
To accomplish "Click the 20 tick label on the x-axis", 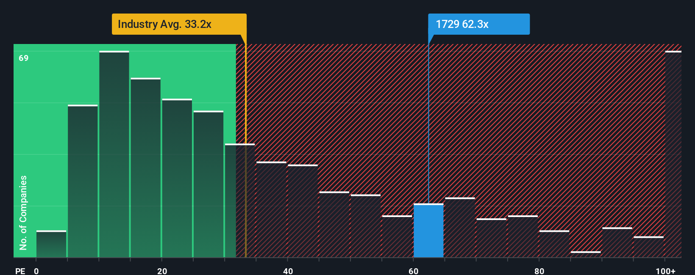I will tap(162, 271).
